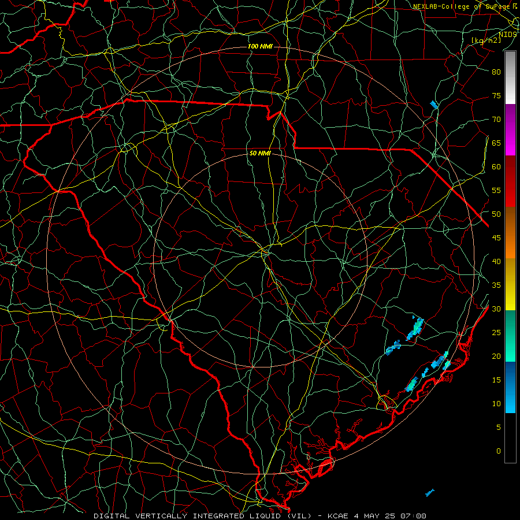Click the 15 value on the color scale

tap(496, 380)
